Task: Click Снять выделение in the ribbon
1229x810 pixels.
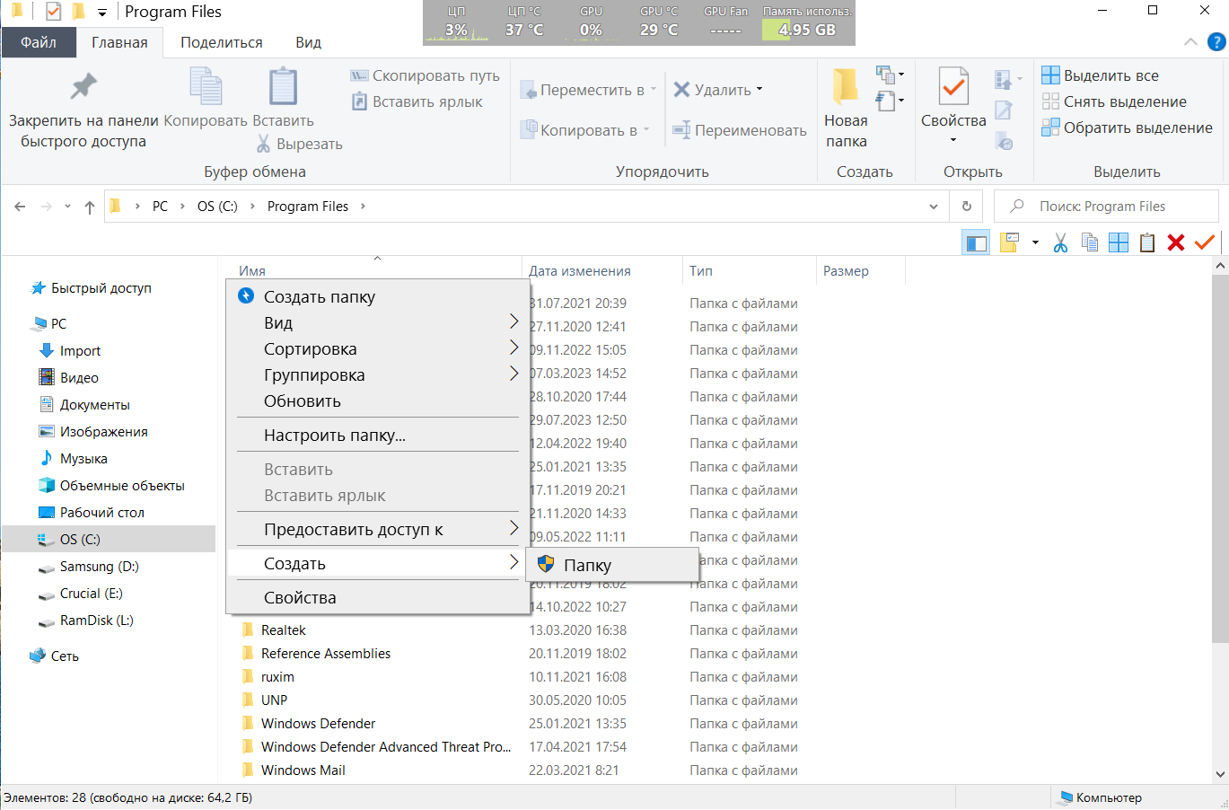Action: tap(1114, 101)
